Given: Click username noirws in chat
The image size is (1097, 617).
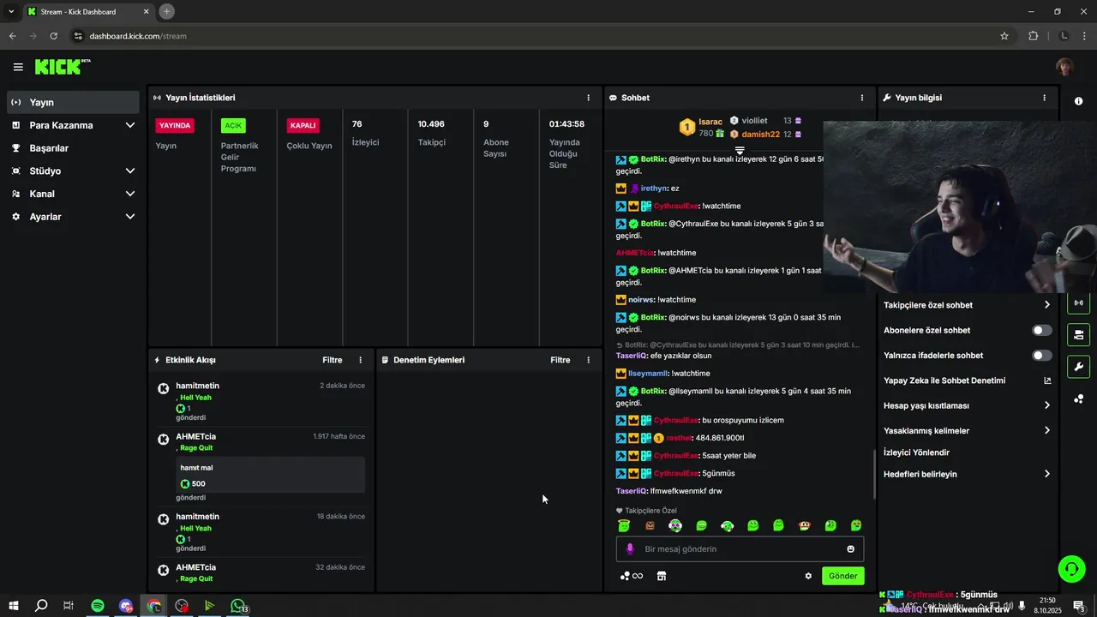Looking at the screenshot, I should pos(641,300).
